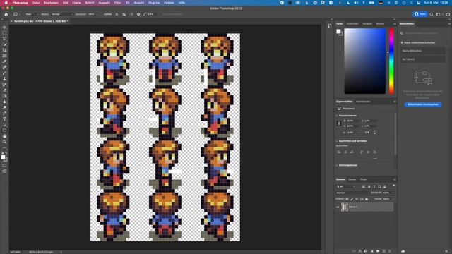Screen dimensions: 452x254
Task: Click the Teilen button
Action: click(420, 14)
